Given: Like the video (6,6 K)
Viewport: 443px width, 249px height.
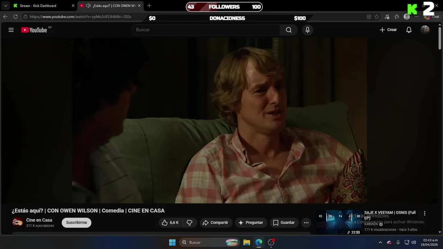Looking at the screenshot, I should pyautogui.click(x=170, y=223).
